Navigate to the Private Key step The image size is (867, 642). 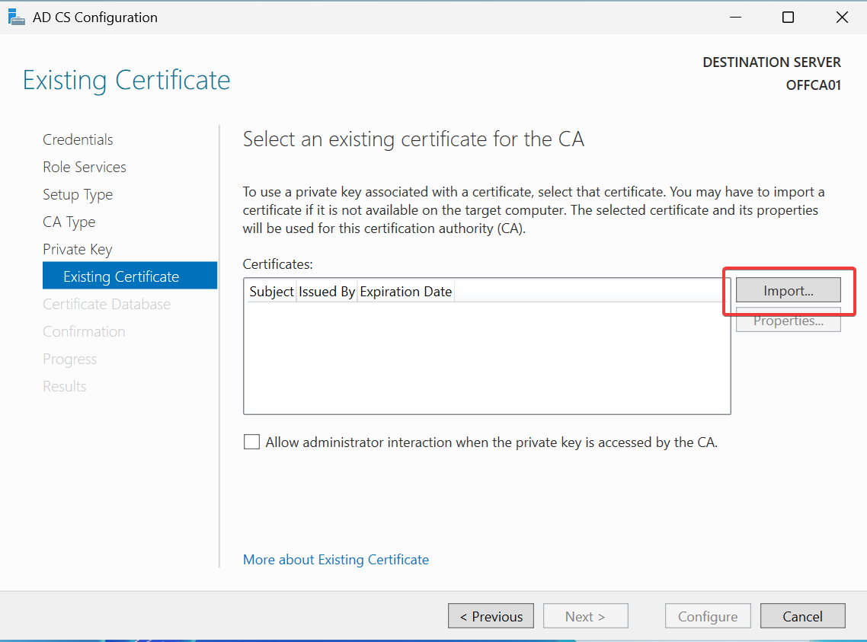click(78, 249)
